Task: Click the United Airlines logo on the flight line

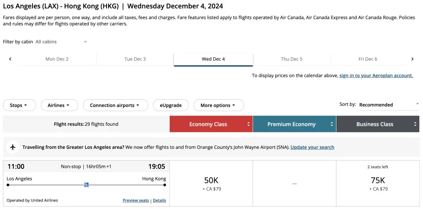Action: (86, 185)
